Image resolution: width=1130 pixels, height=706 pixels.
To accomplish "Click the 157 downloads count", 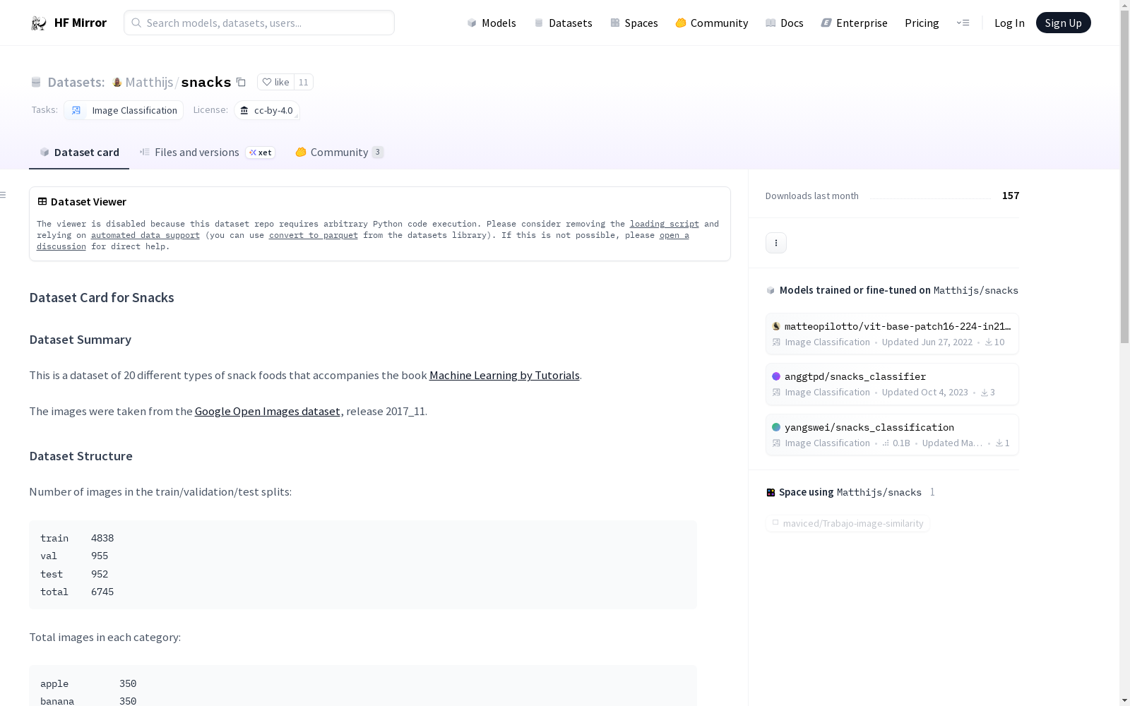I will 1011,196.
